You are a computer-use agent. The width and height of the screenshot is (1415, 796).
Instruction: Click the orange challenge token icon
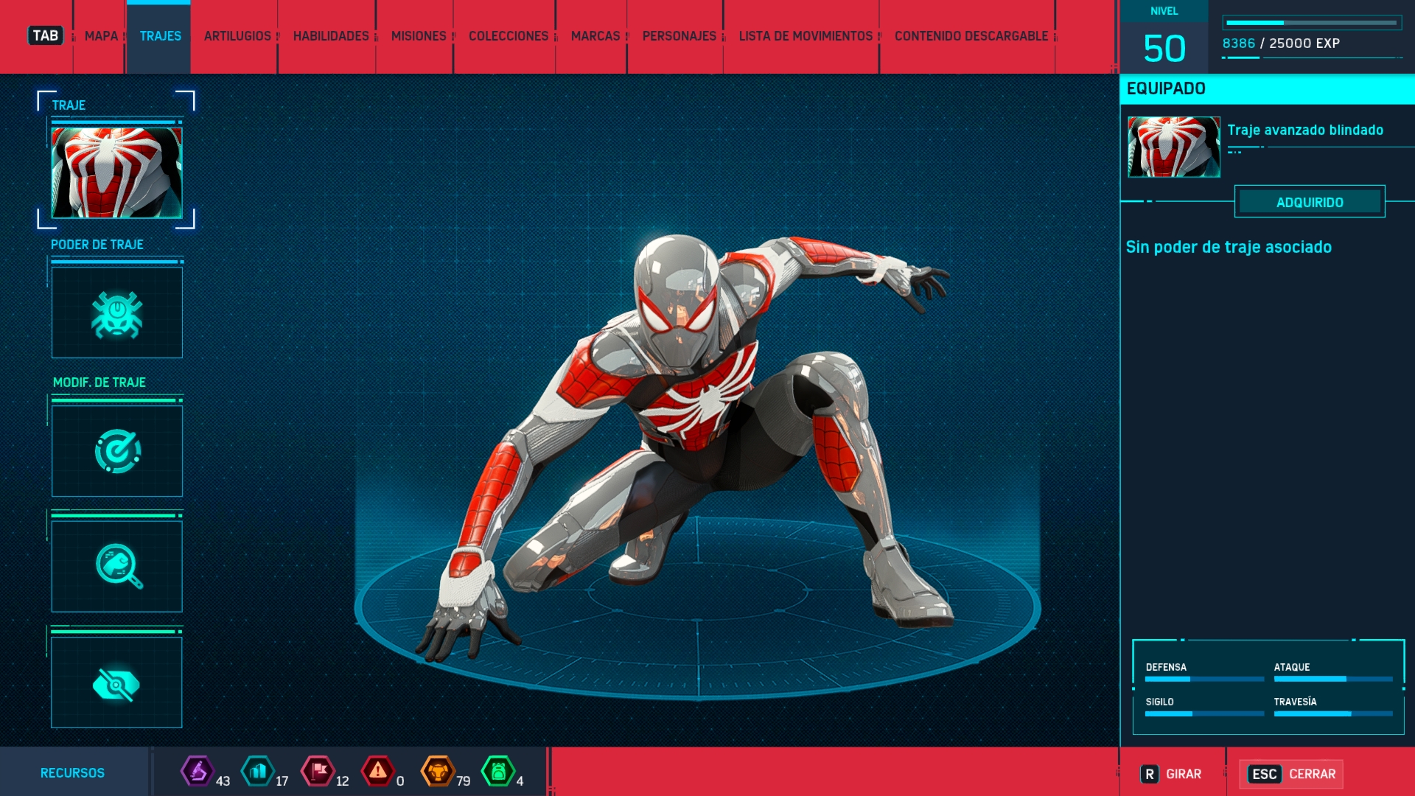pyautogui.click(x=438, y=772)
